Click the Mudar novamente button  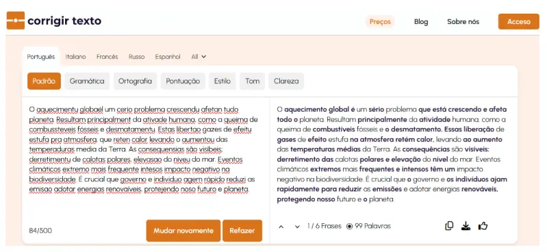183,230
